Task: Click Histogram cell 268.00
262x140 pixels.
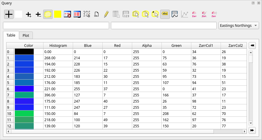Action: [x=58, y=58]
